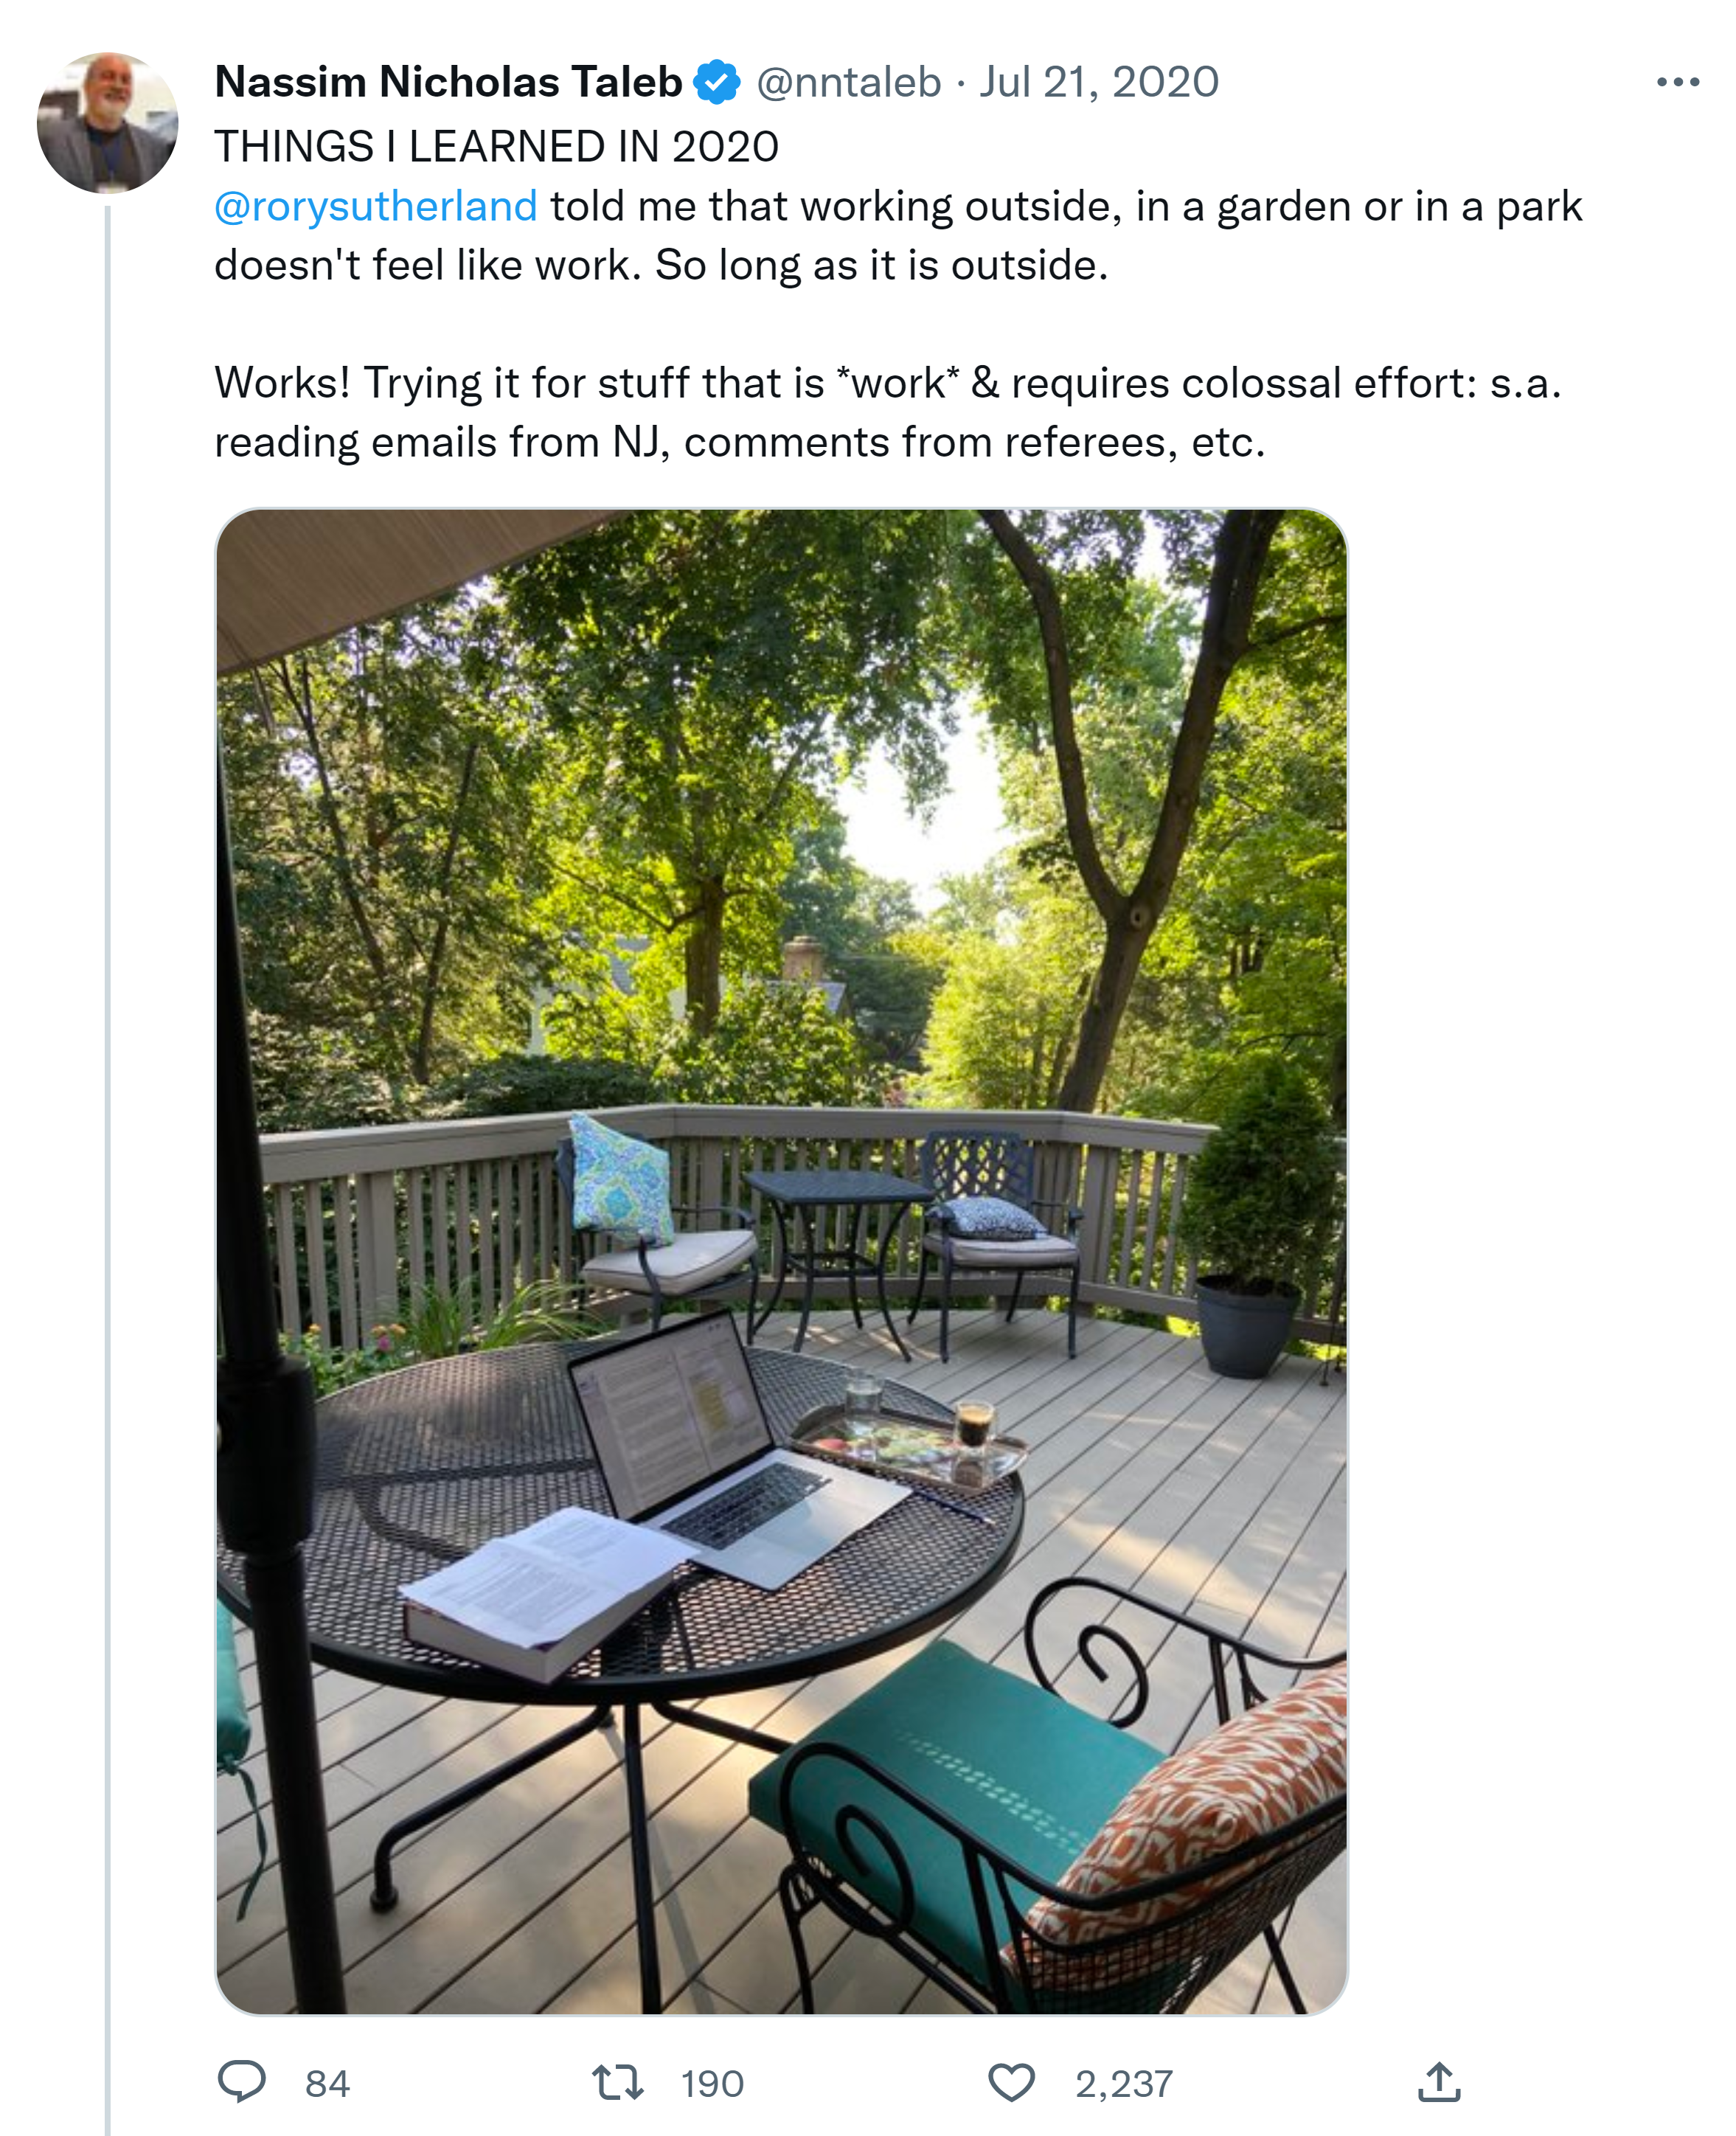This screenshot has width=1736, height=2136.
Task: Click the blue verified badge
Action: 717,82
